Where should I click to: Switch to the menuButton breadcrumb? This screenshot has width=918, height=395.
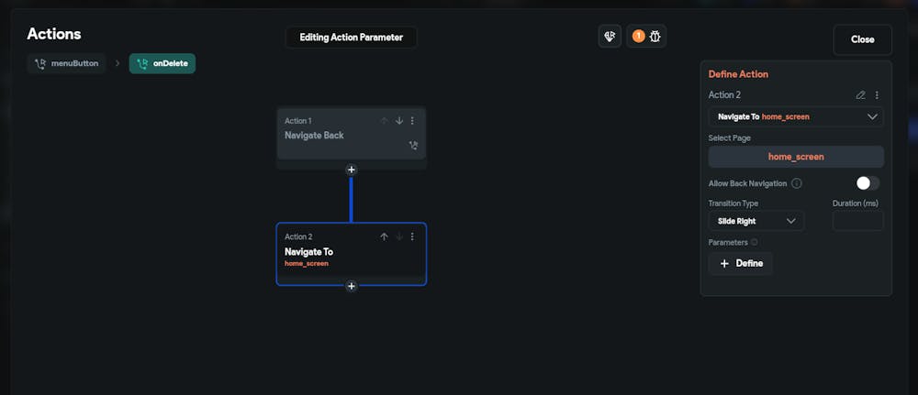(66, 64)
